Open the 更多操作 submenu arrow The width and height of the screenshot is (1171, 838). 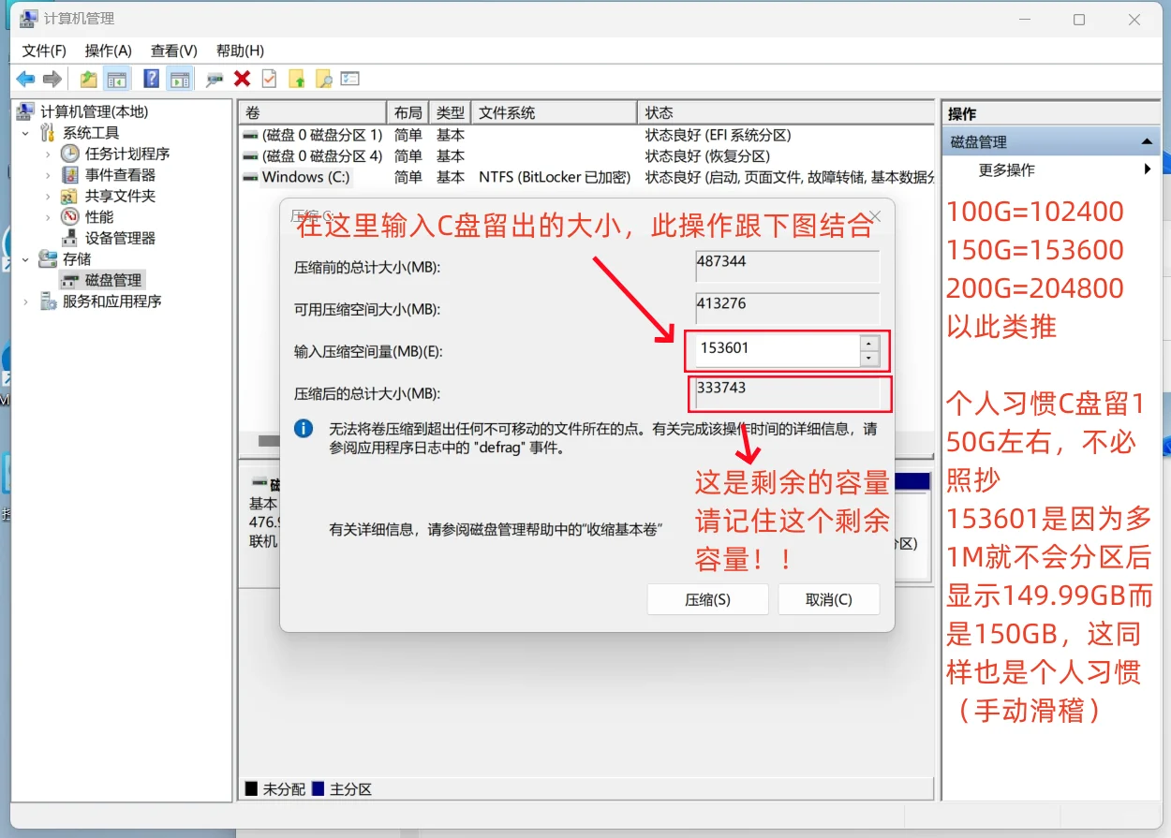pos(1148,169)
